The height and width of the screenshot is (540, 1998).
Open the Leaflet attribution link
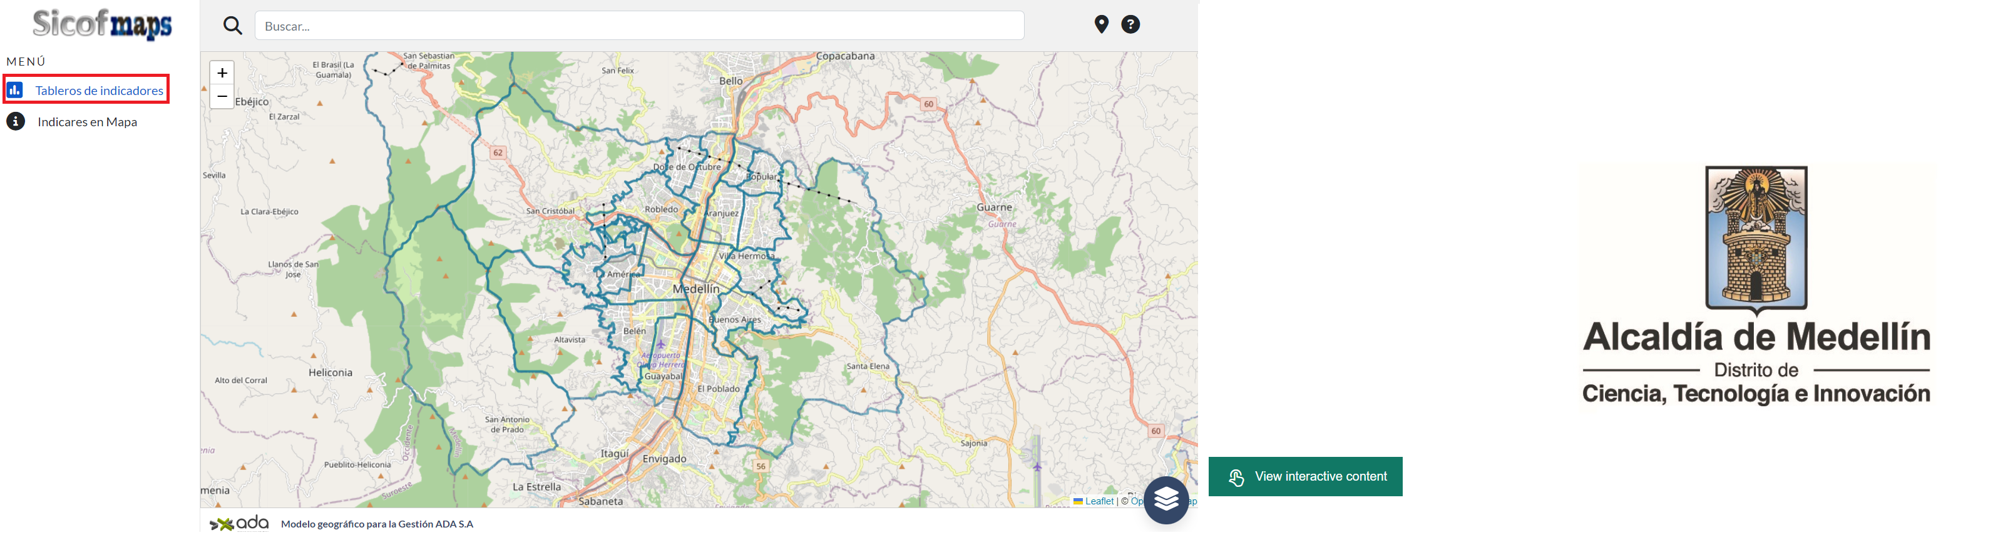pyautogui.click(x=1099, y=501)
